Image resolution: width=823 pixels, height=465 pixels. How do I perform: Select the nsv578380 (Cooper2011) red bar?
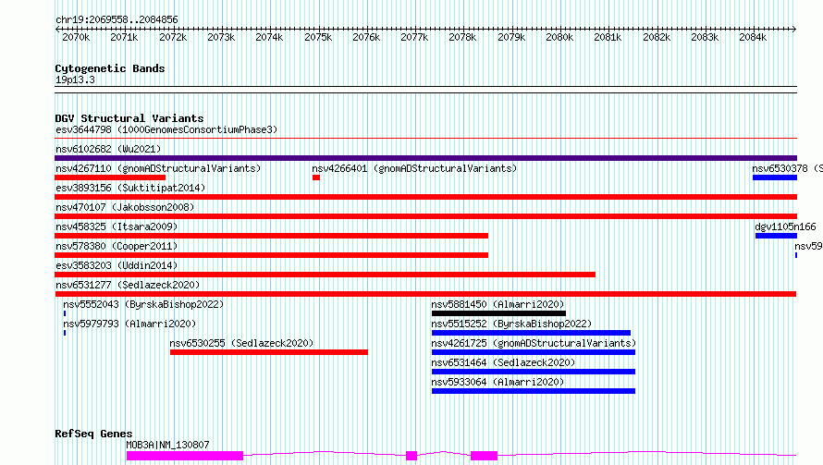[271, 255]
